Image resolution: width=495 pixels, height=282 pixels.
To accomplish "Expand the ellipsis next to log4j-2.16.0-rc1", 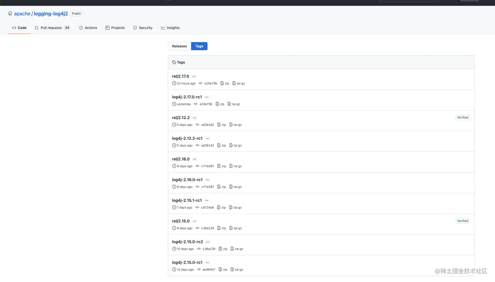I will pyautogui.click(x=208, y=180).
